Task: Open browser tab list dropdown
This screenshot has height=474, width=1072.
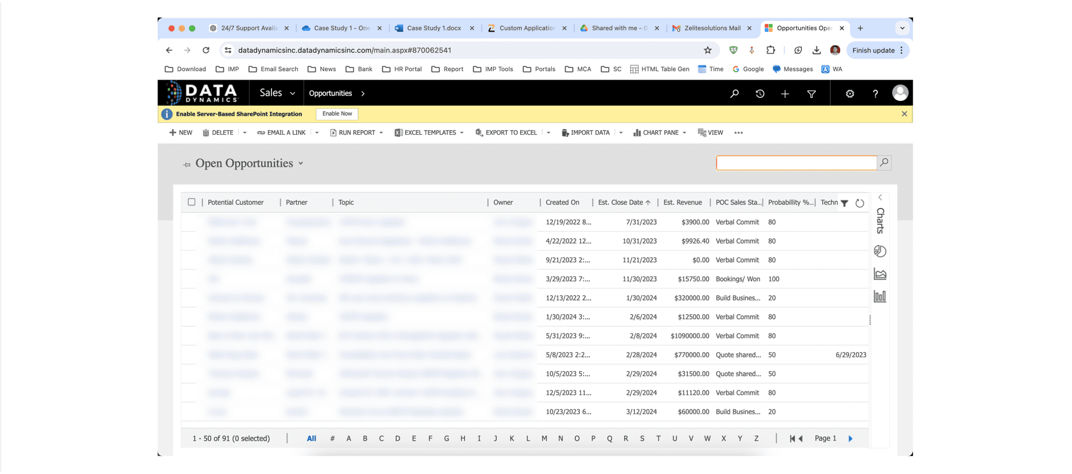Action: [x=902, y=28]
